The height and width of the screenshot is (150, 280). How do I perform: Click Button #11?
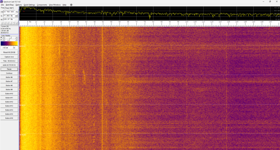(9, 98)
